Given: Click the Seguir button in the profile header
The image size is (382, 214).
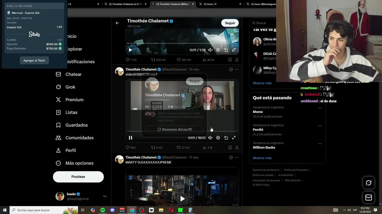Looking at the screenshot, I should click(230, 23).
